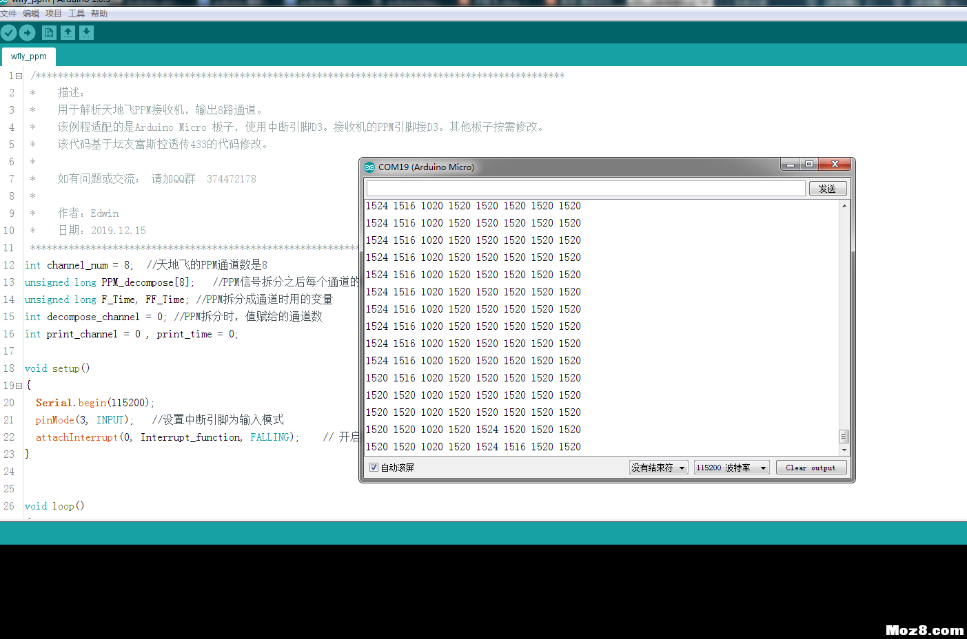Open the 帮助 menu
The height and width of the screenshot is (639, 967).
pyautogui.click(x=99, y=14)
